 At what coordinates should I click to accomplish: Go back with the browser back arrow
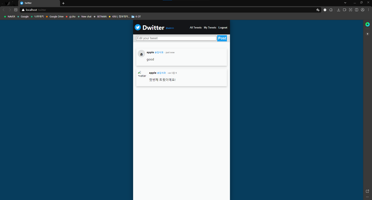pyautogui.click(x=3, y=10)
